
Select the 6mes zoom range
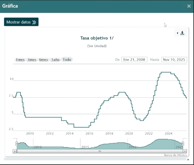[43, 60]
